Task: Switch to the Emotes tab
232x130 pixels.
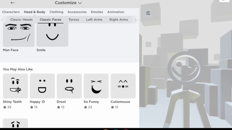Action: 97,12
